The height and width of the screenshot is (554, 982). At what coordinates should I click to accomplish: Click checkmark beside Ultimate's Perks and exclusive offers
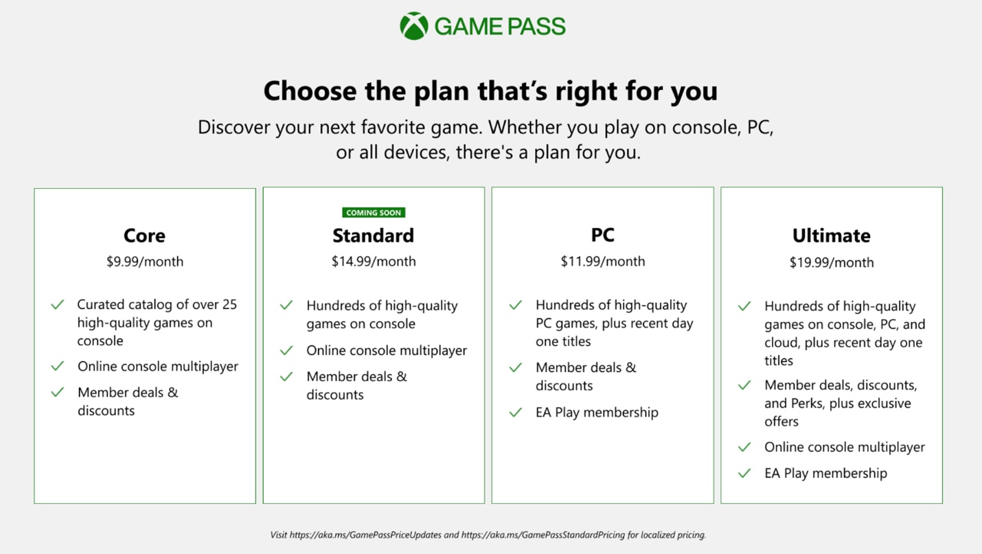(744, 385)
